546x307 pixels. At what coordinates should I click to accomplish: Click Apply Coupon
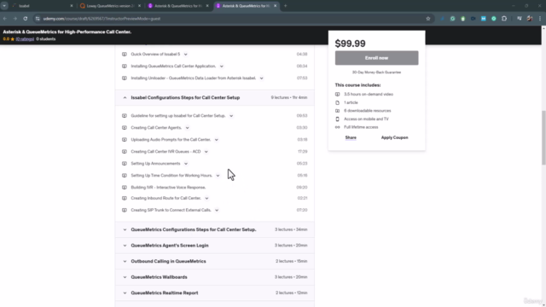(x=394, y=137)
